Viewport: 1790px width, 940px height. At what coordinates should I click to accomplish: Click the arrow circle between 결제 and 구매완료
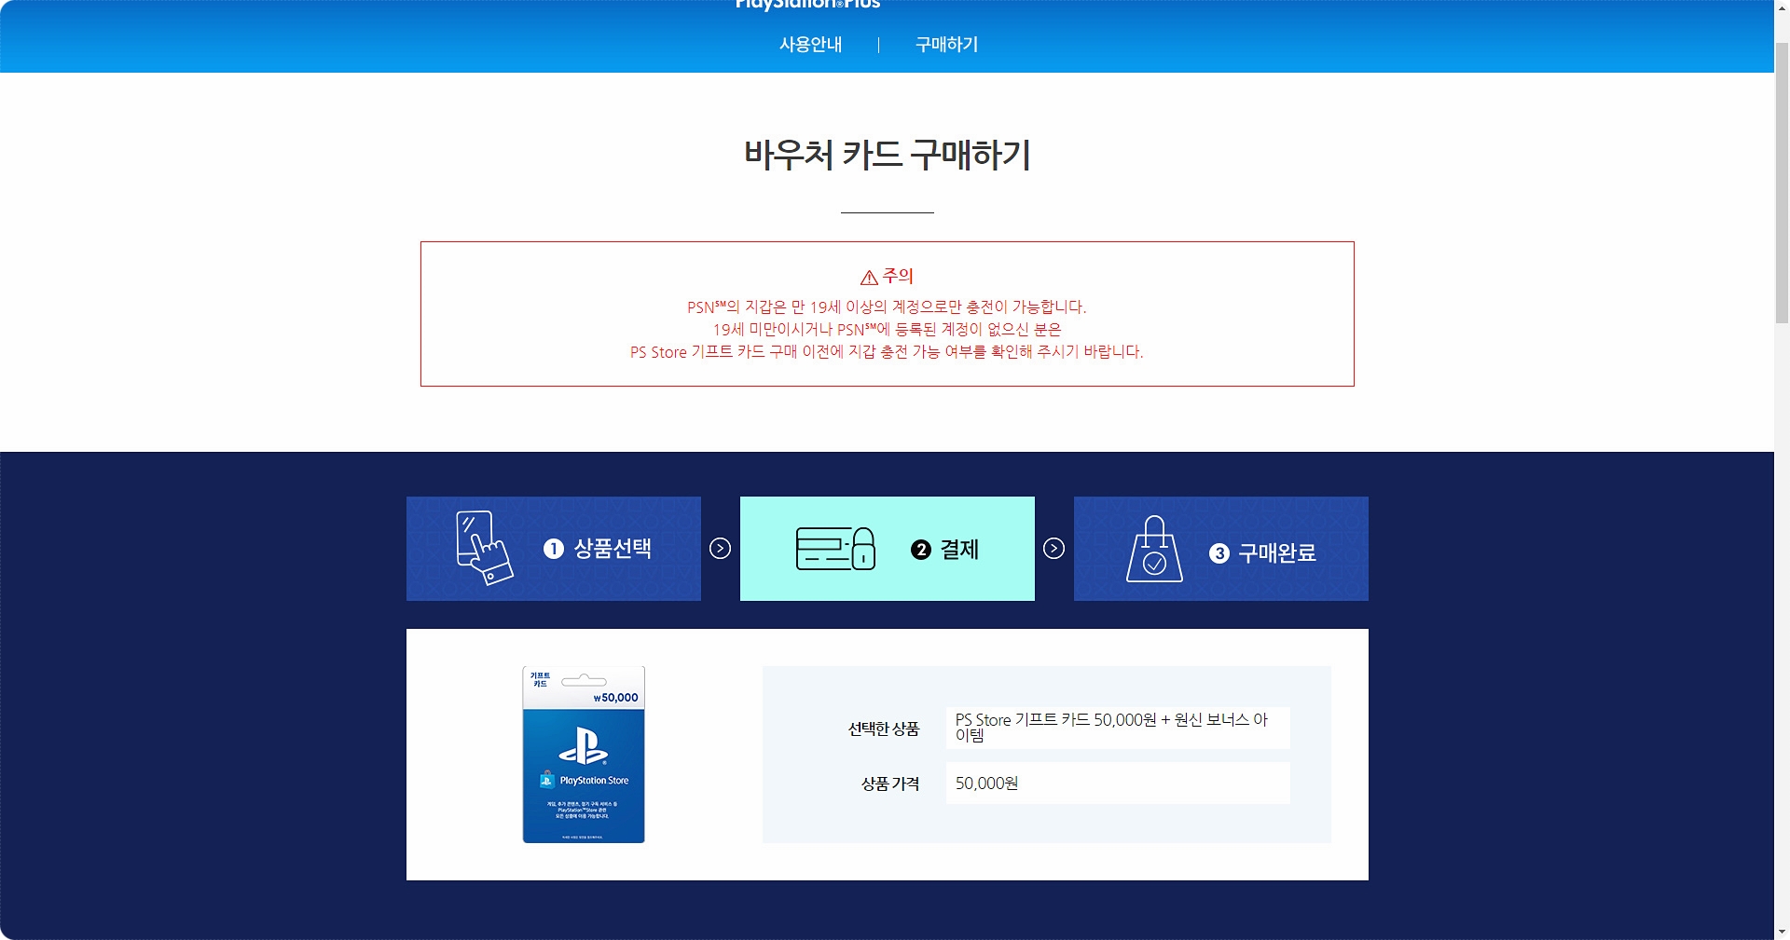pyautogui.click(x=1053, y=548)
